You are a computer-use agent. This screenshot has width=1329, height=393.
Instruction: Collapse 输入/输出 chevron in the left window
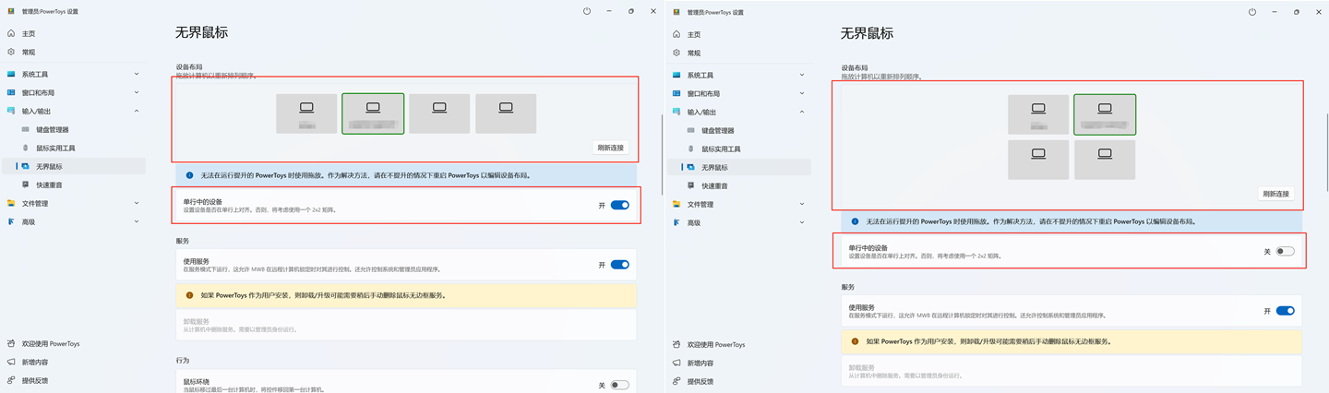coord(137,111)
